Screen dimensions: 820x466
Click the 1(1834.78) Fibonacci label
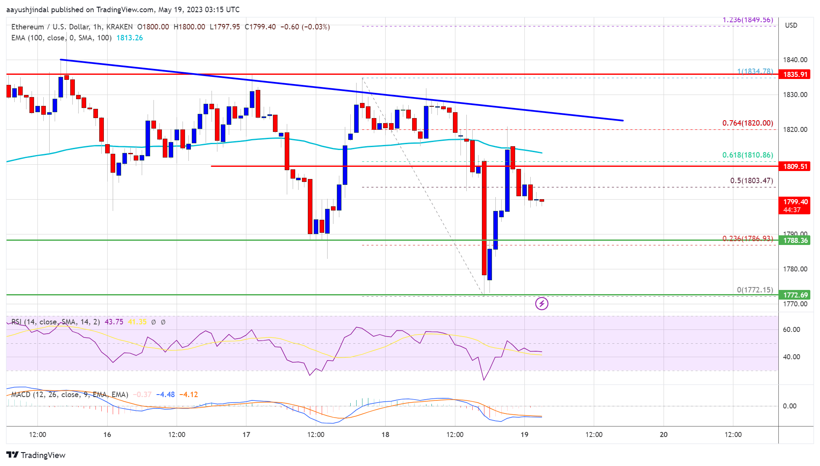pyautogui.click(x=755, y=71)
